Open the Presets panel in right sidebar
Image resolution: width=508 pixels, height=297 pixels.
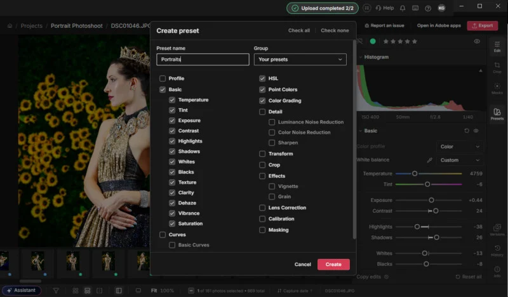click(497, 114)
